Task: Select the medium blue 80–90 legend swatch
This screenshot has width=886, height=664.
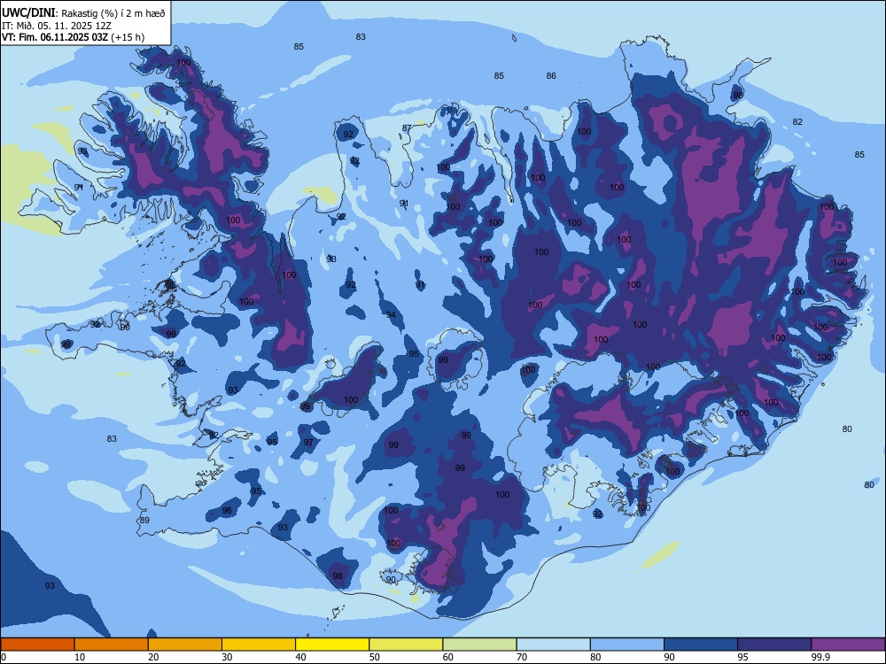Action: 627,645
